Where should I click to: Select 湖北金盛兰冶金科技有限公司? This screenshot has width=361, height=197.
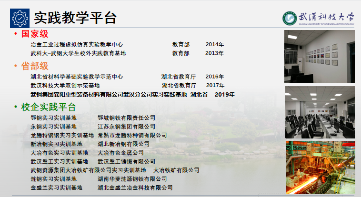pyautogui.click(x=135, y=188)
